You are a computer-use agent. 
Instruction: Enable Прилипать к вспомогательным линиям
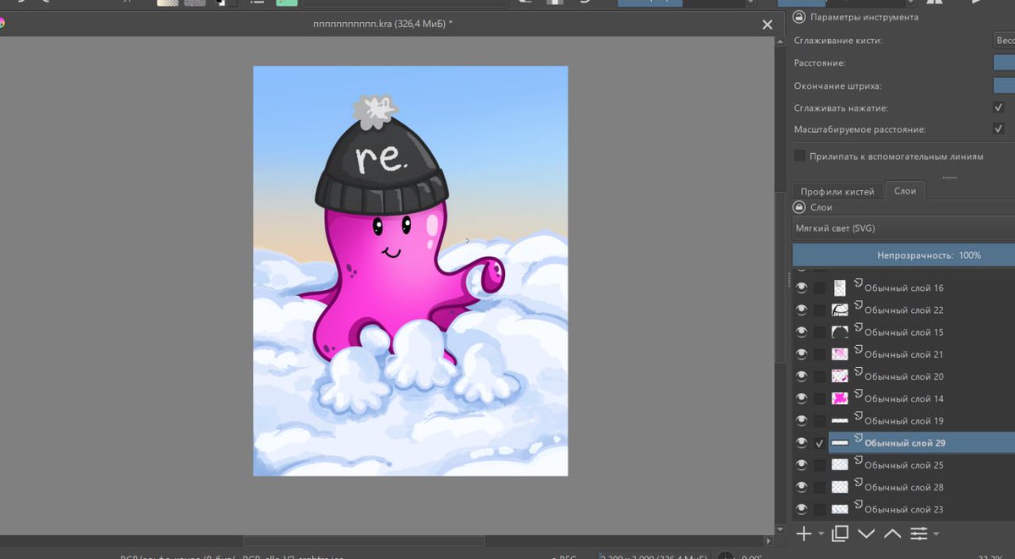click(800, 156)
